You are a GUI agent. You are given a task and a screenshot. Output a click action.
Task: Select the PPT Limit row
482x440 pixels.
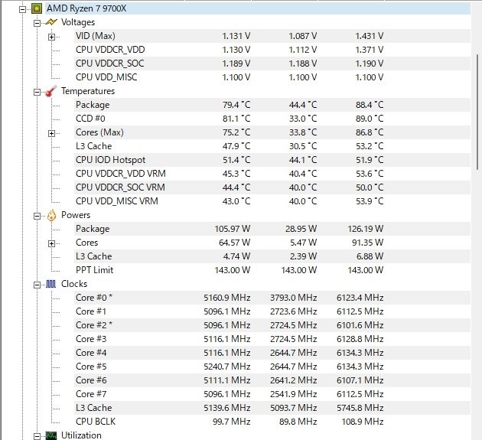(272, 270)
